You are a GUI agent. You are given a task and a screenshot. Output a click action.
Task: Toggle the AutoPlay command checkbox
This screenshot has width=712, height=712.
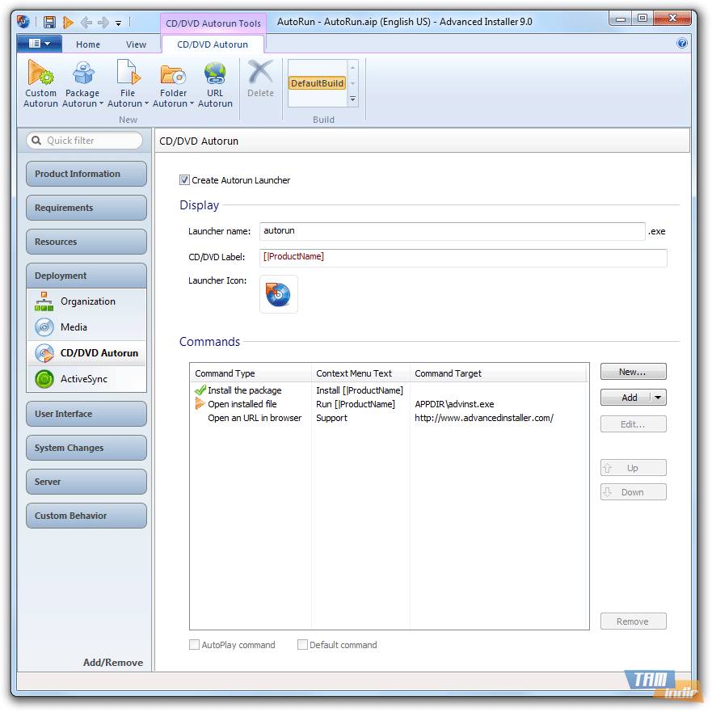click(194, 645)
